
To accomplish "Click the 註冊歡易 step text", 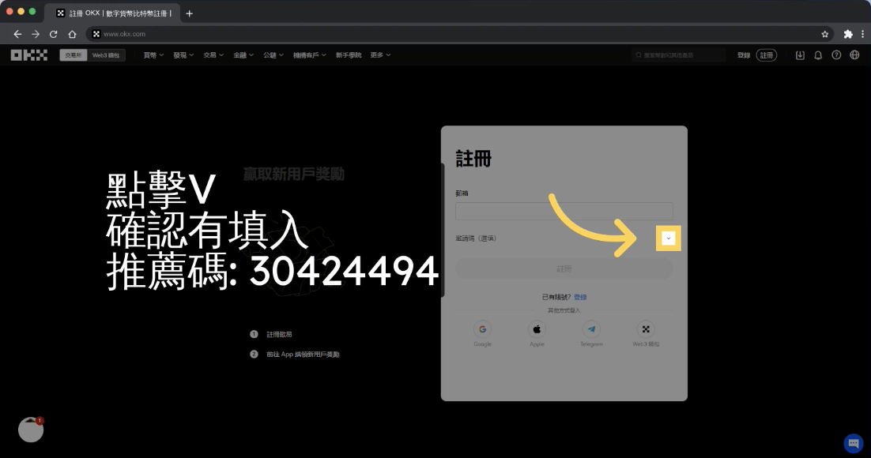I will pos(280,334).
